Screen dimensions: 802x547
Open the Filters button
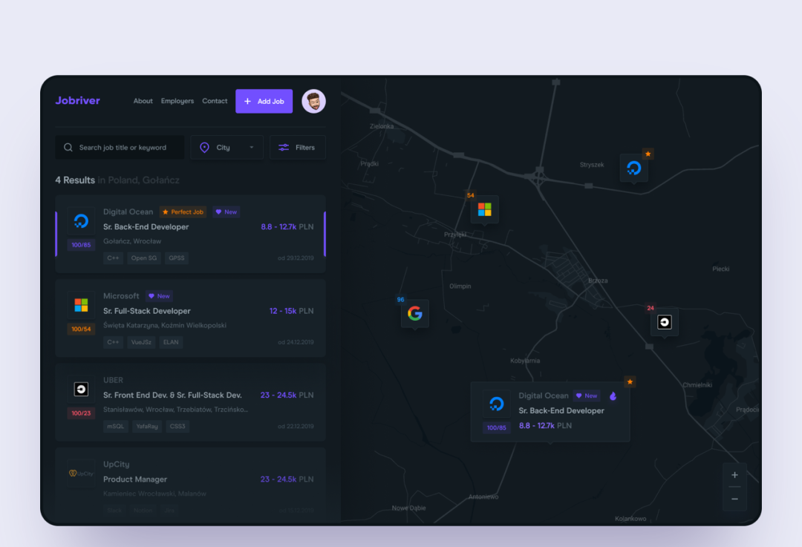click(x=297, y=147)
